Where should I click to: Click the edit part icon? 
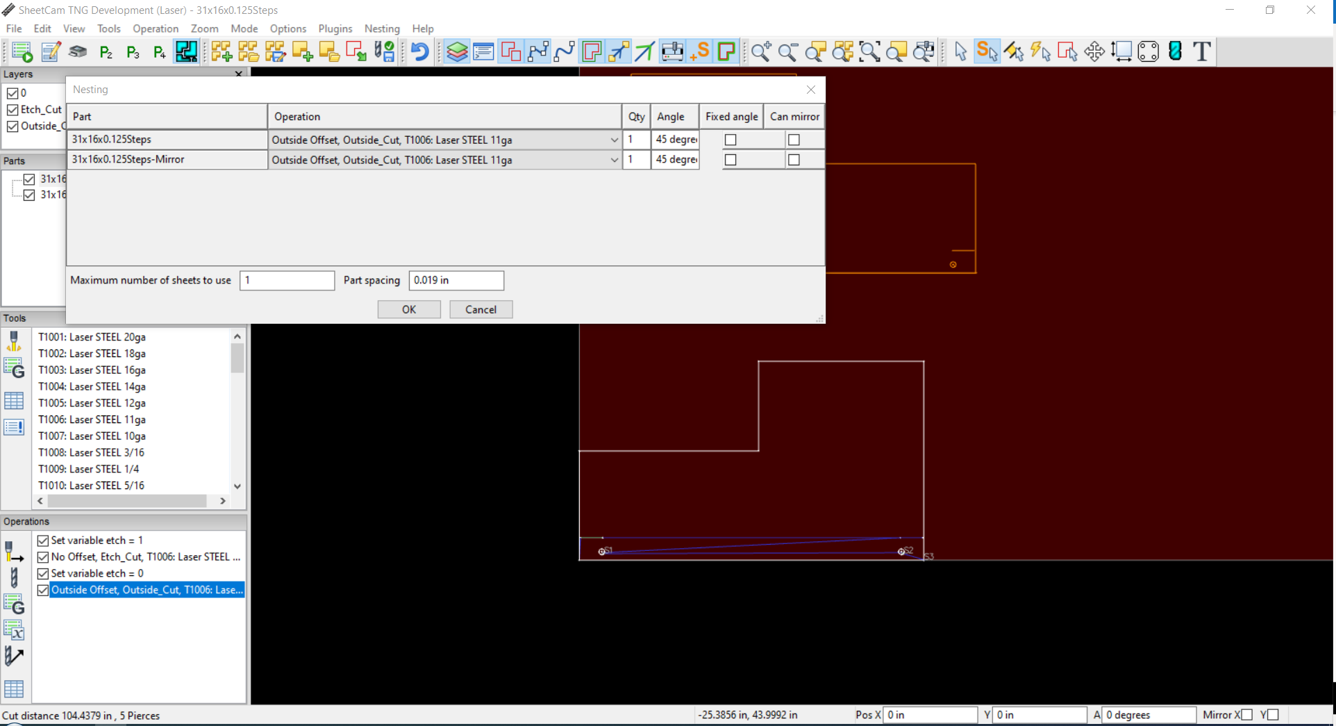[276, 51]
